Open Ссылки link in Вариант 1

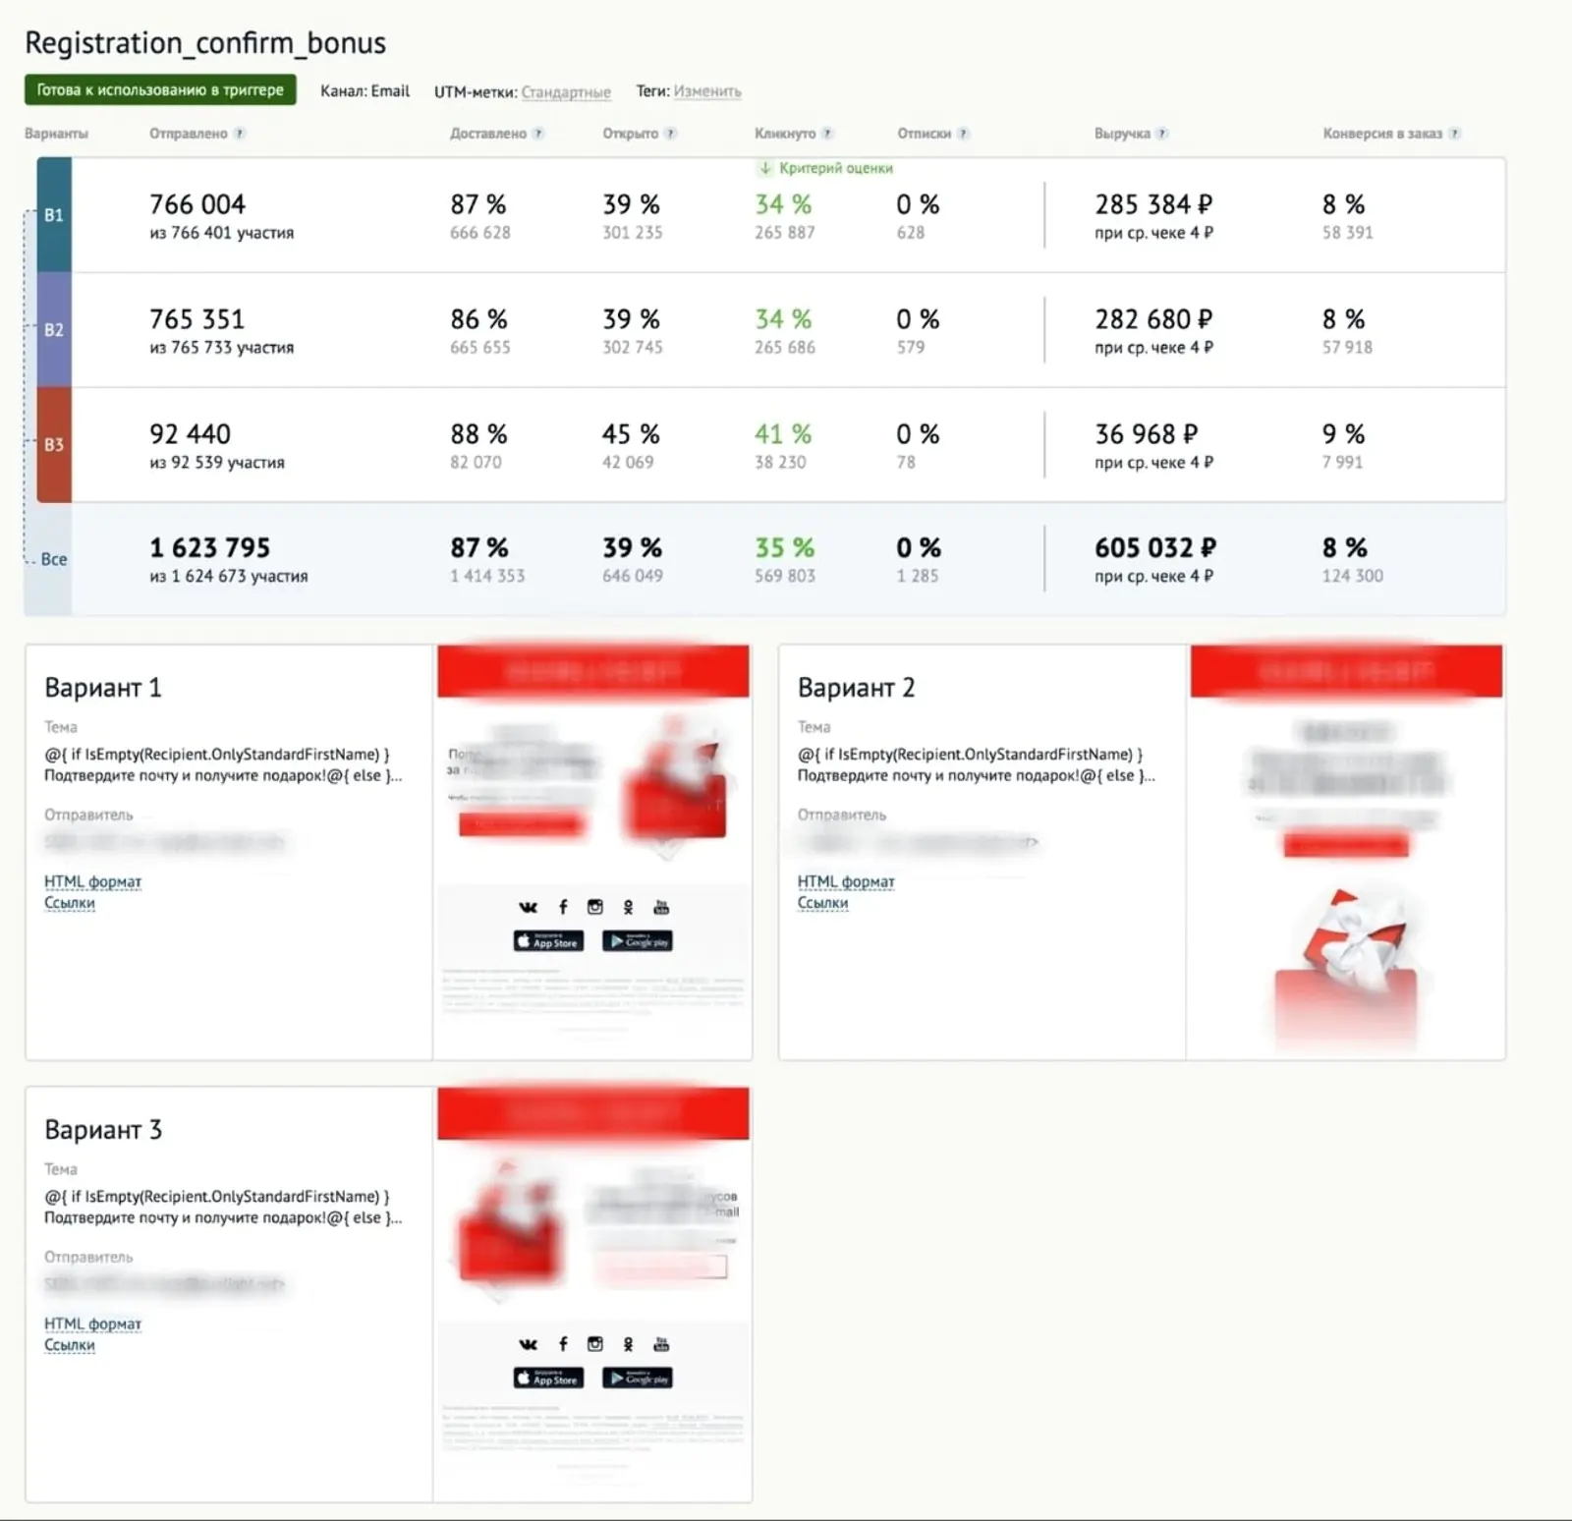coord(70,903)
